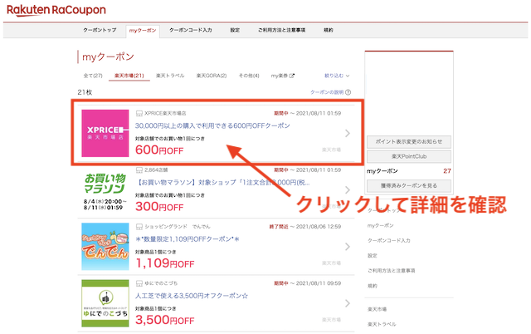Open the 規約 top navigation tab

click(x=329, y=30)
